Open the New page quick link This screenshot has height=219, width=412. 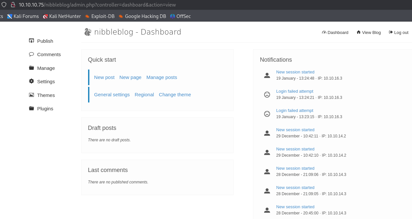tap(130, 77)
